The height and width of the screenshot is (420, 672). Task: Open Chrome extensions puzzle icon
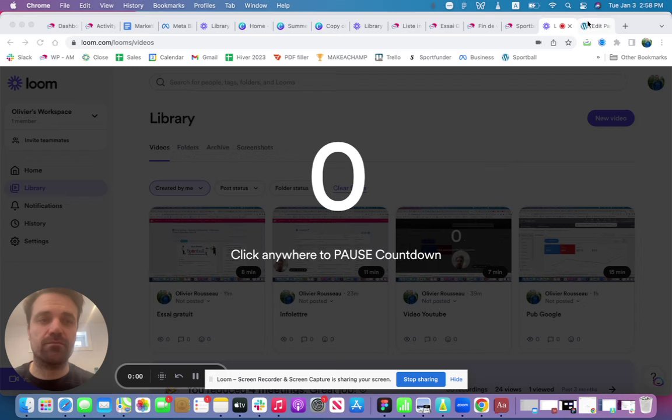coord(617,43)
